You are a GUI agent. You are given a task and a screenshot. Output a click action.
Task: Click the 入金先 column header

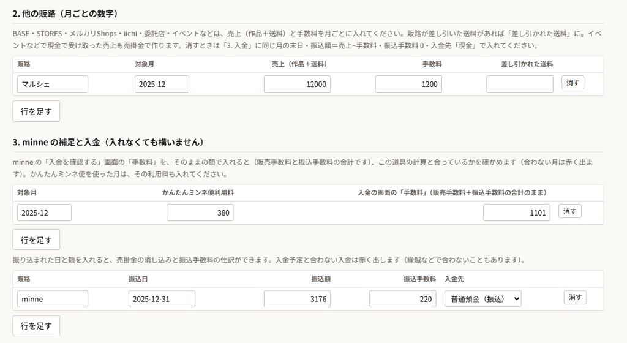(x=454, y=279)
